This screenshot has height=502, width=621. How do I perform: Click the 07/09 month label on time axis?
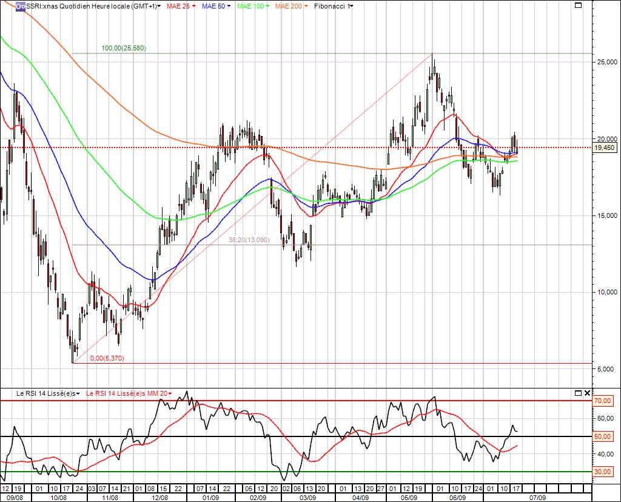pyautogui.click(x=537, y=498)
